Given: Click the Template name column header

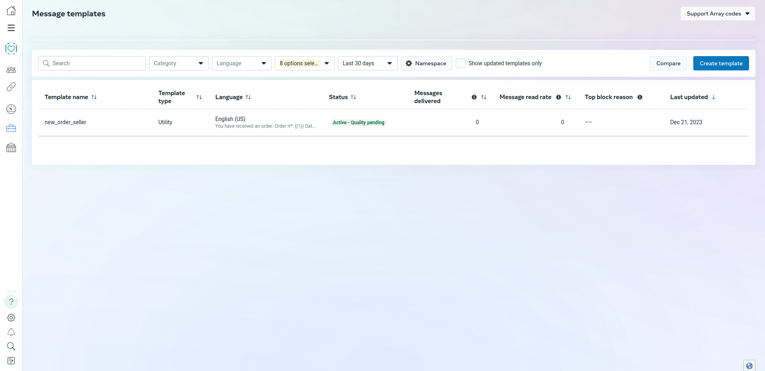Looking at the screenshot, I should pyautogui.click(x=67, y=97).
